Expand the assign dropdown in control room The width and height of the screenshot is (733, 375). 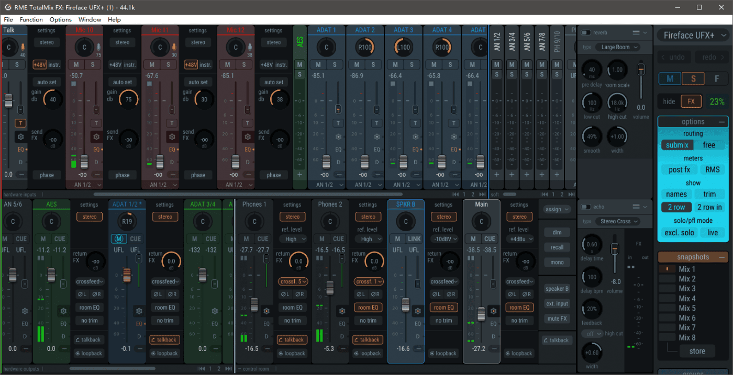click(x=557, y=209)
